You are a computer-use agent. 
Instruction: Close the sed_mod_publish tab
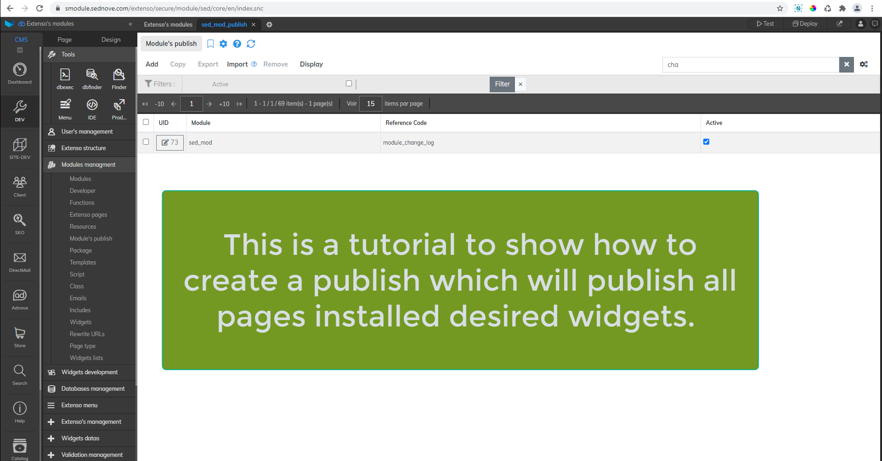tap(253, 24)
